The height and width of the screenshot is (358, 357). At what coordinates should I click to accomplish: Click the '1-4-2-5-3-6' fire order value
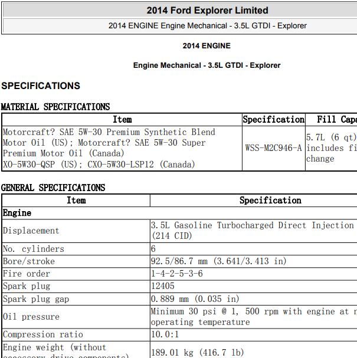(177, 274)
